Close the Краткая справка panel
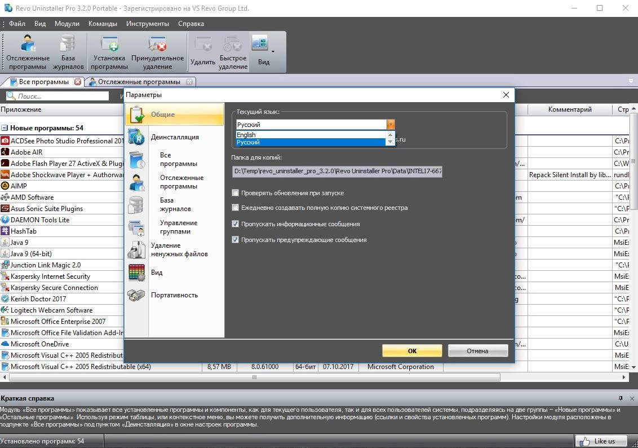Viewport: 638px width, 448px height. click(x=632, y=398)
